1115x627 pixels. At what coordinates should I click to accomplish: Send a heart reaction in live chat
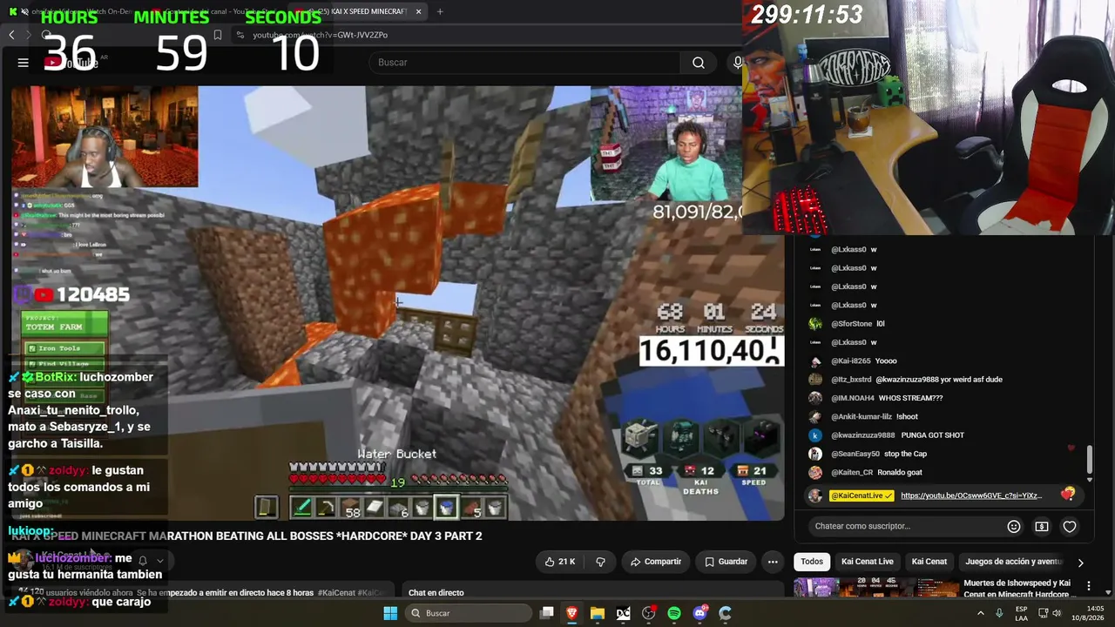1070,526
